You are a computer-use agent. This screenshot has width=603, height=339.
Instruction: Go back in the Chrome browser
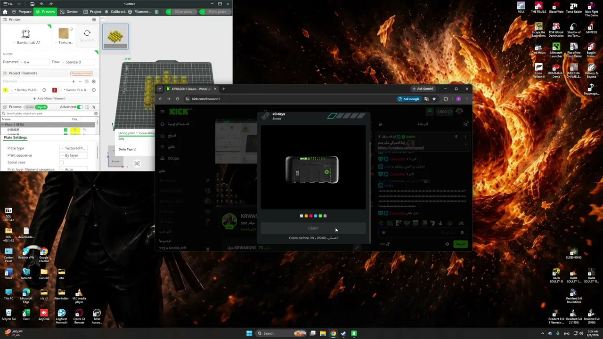[160, 99]
